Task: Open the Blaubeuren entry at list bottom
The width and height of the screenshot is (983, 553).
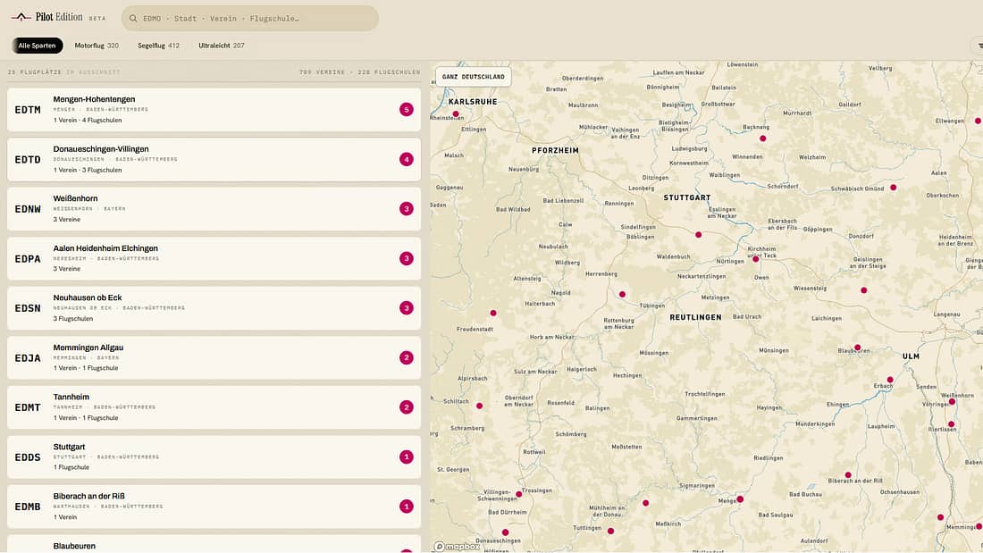Action: tap(214, 544)
